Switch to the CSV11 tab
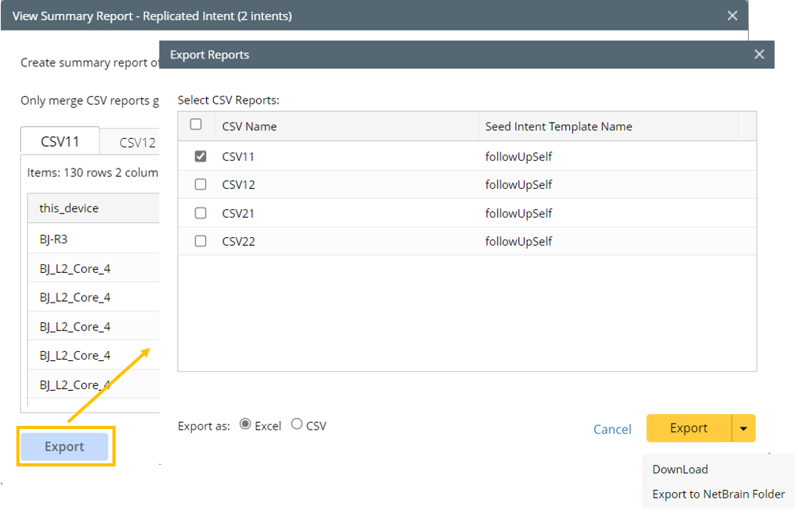 pyautogui.click(x=60, y=142)
